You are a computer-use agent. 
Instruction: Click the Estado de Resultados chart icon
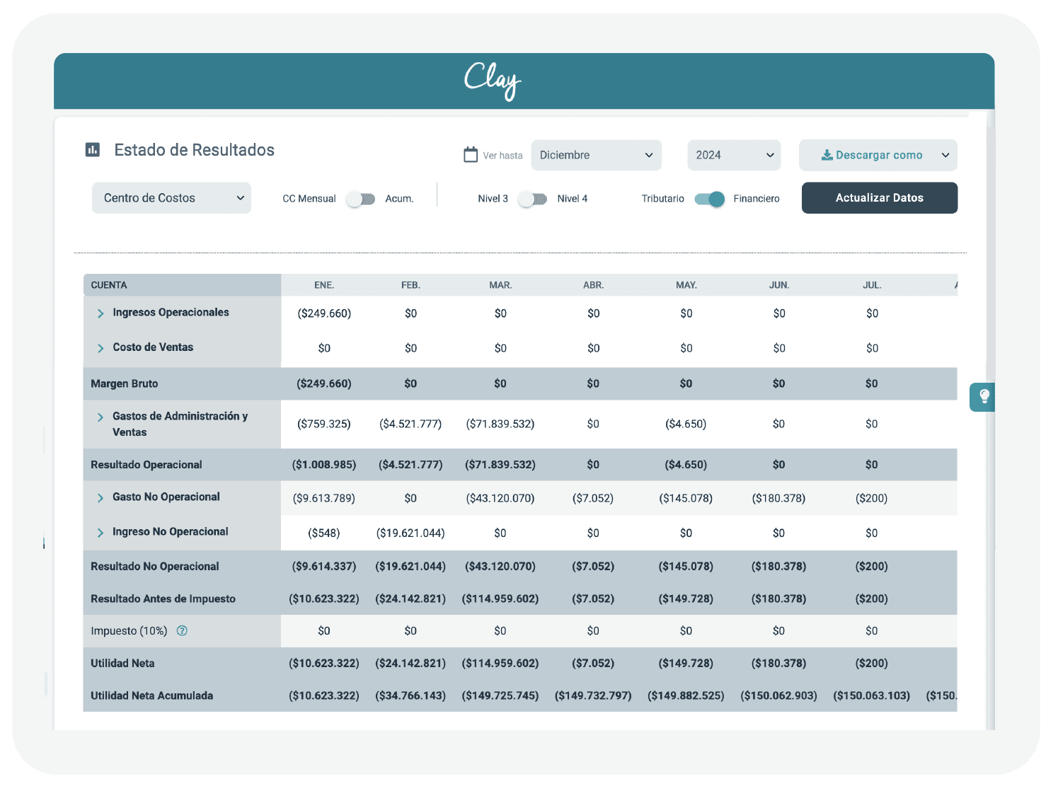[93, 150]
